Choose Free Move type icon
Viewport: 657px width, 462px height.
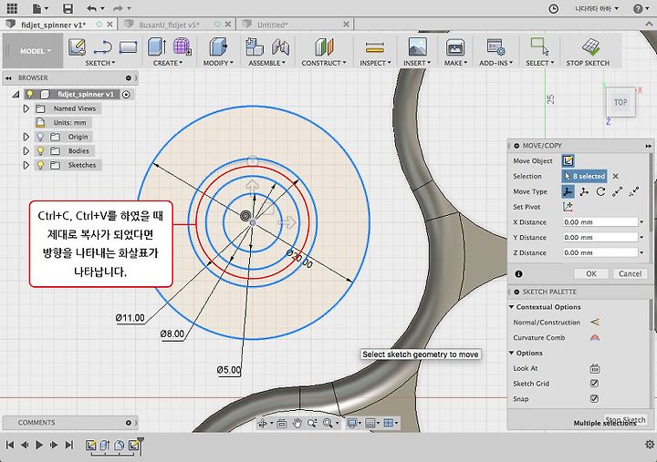coord(568,191)
